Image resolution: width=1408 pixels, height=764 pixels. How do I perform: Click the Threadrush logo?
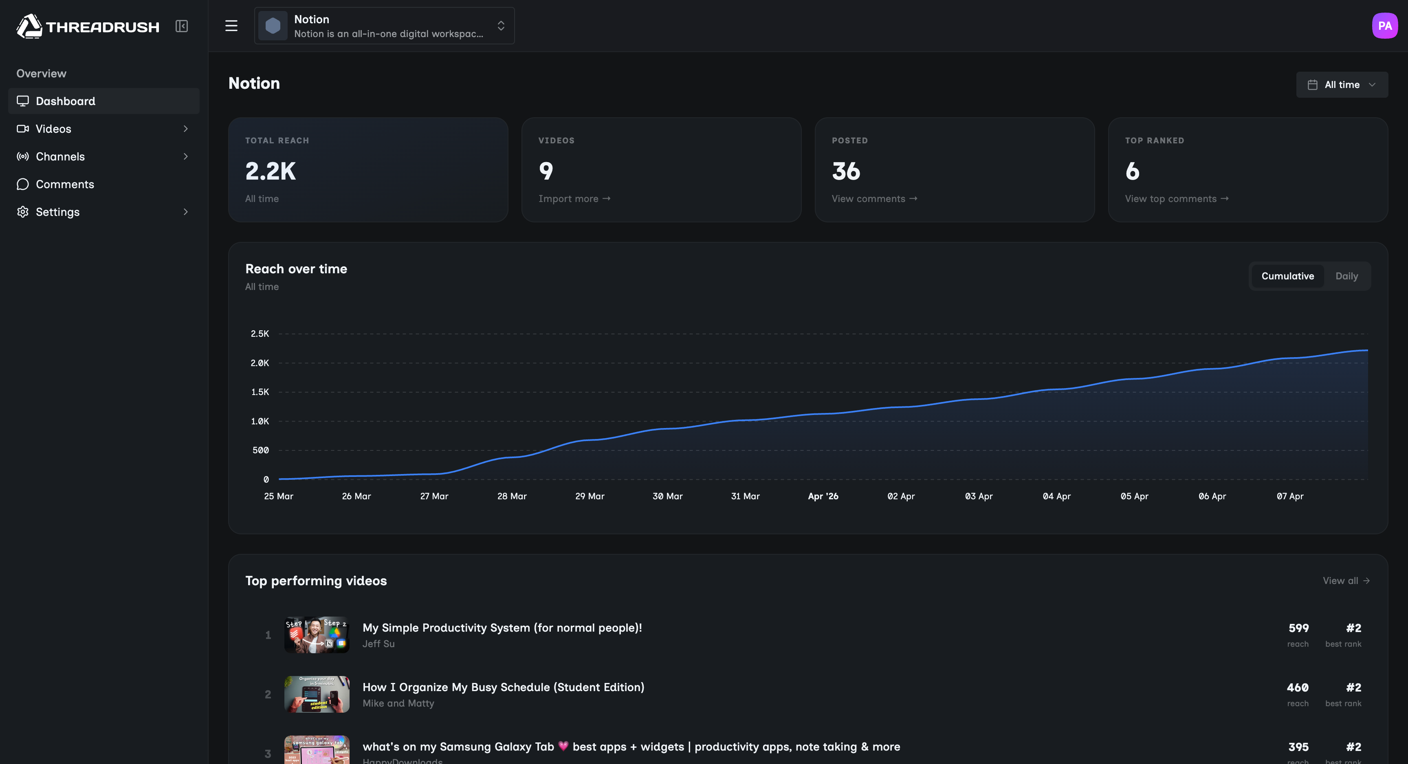(x=88, y=26)
